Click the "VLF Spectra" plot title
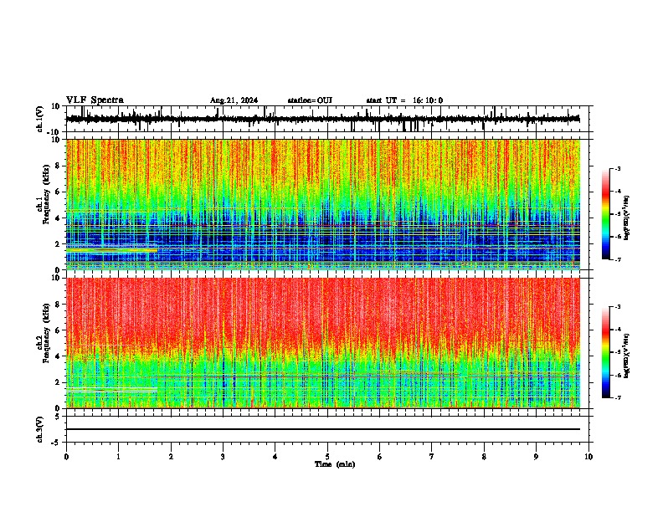Image resolution: width=663 pixels, height=512 pixels. coord(95,100)
